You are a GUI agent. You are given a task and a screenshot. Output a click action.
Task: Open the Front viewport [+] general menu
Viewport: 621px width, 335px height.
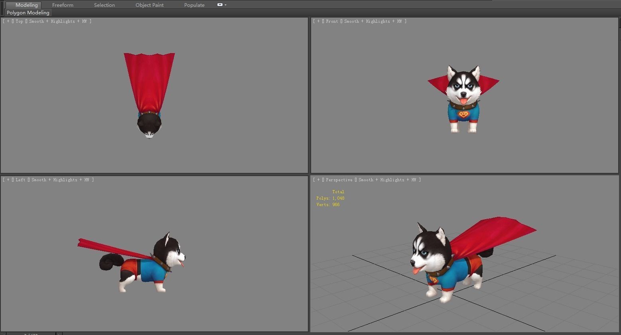coord(318,21)
